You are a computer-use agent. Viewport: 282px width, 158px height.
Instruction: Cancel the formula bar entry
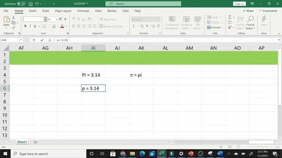(x=34, y=40)
